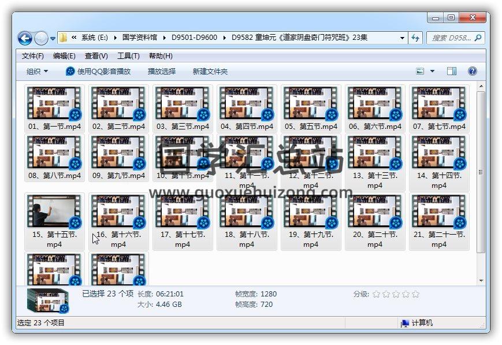Expand the view options dropdown arrow
Viewport: 502px width, 345px height.
(433, 71)
